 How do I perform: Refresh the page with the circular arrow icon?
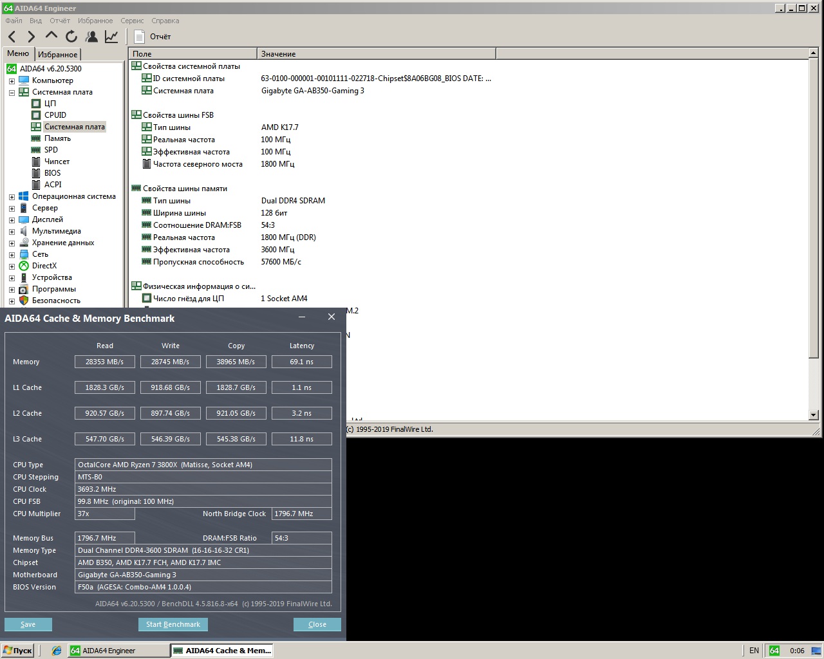[x=71, y=37]
